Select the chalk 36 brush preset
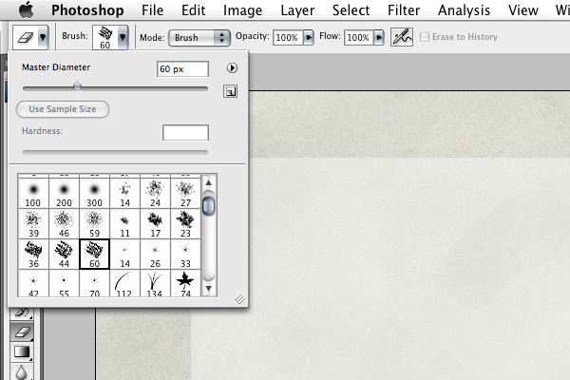The height and width of the screenshot is (380, 570). click(33, 255)
